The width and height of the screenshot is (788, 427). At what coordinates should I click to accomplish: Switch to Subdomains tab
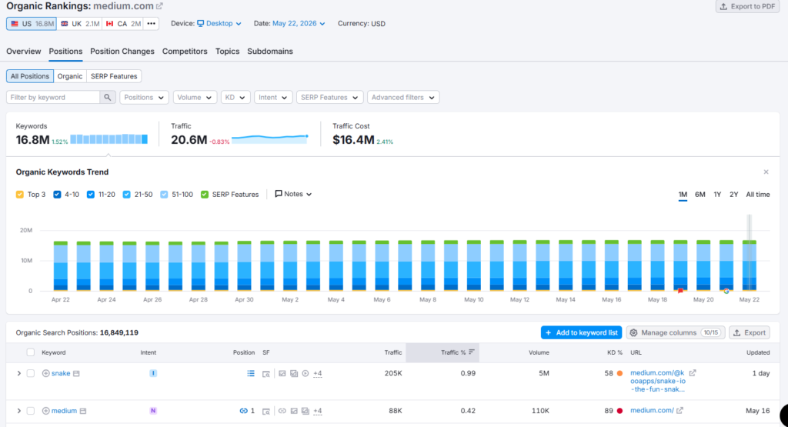click(270, 52)
